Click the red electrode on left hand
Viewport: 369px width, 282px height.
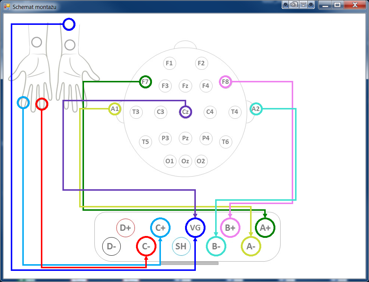pyautogui.click(x=42, y=104)
